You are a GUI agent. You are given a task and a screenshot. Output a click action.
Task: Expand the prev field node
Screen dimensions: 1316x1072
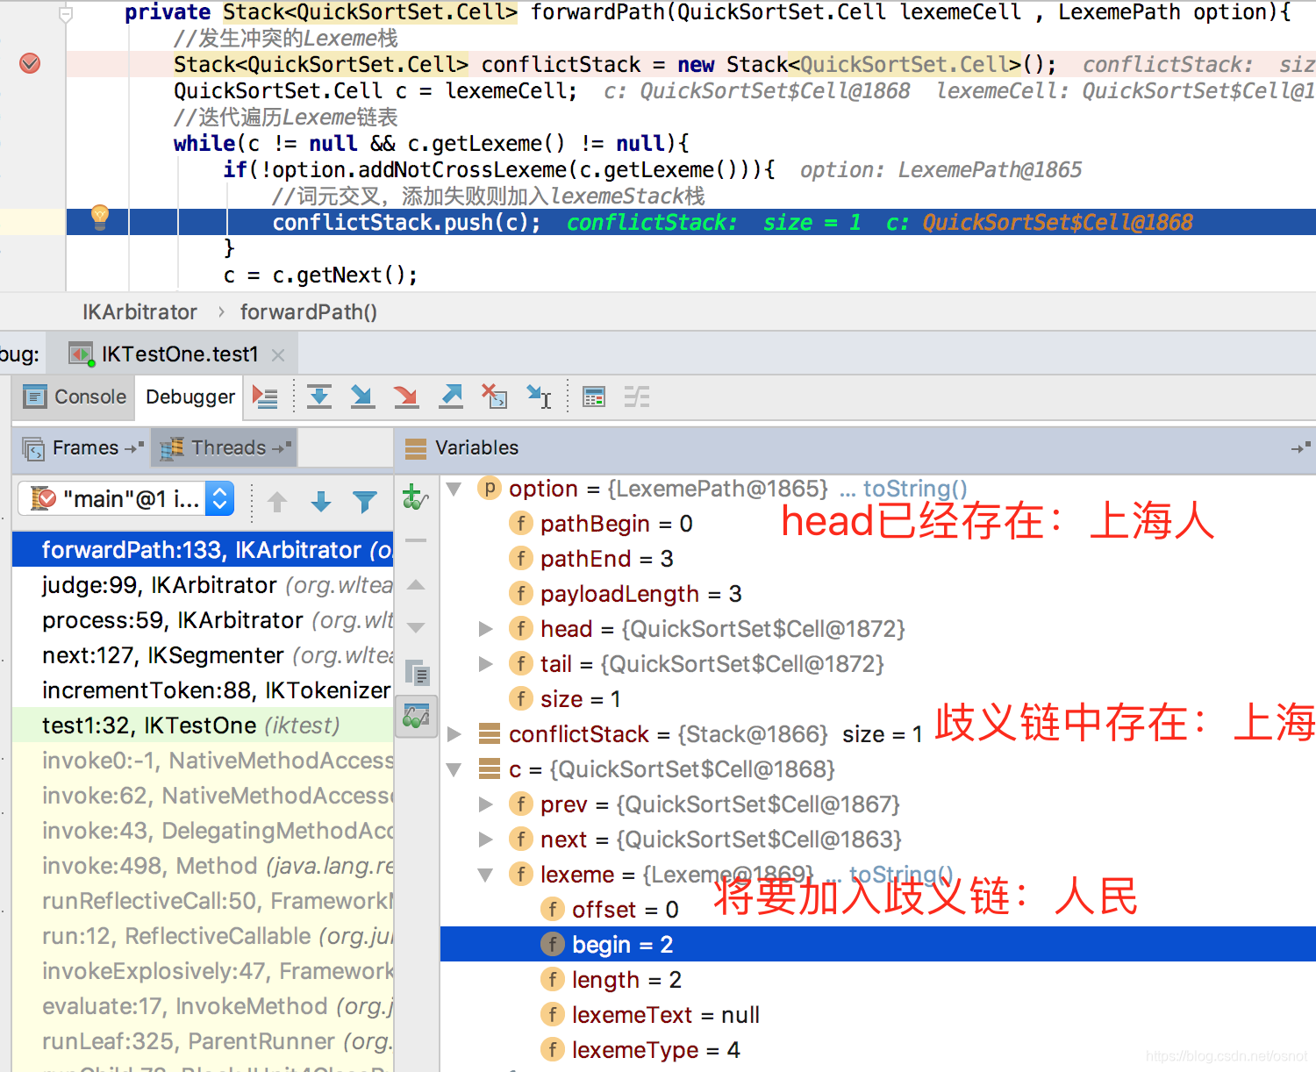click(x=485, y=804)
